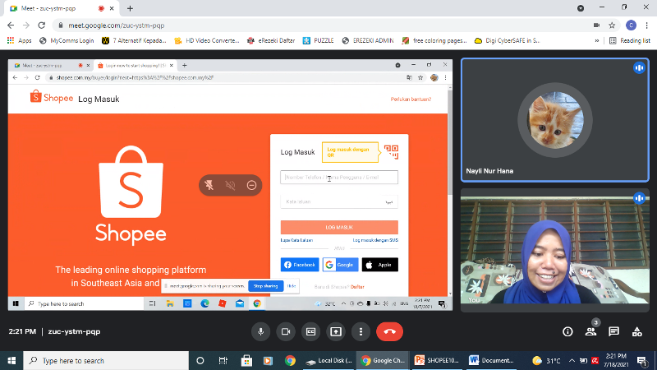The image size is (657, 370).
Task: Click Perlukan bantuan help link
Action: tap(411, 99)
